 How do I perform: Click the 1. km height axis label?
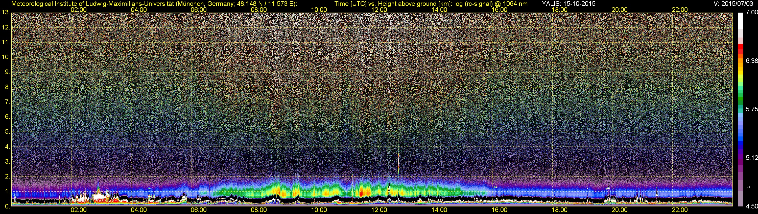tap(7, 191)
